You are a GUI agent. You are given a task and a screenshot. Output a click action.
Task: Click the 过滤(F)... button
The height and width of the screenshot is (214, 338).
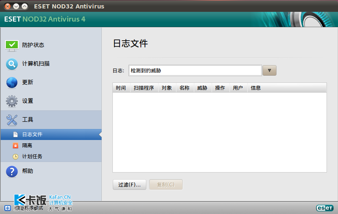point(129,185)
